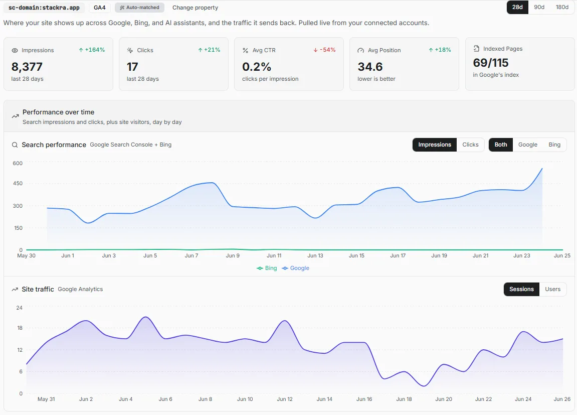
Task: Click the gauge icon beside Avg Position
Action: (360, 51)
